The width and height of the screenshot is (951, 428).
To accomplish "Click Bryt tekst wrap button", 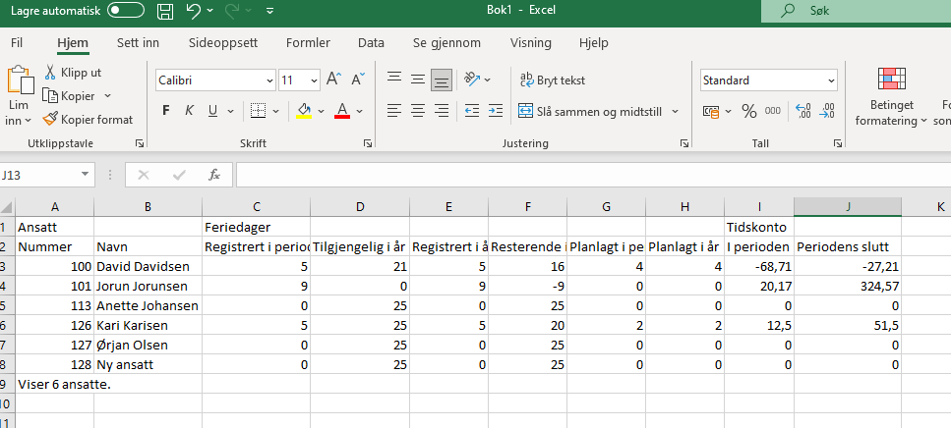I will (553, 80).
